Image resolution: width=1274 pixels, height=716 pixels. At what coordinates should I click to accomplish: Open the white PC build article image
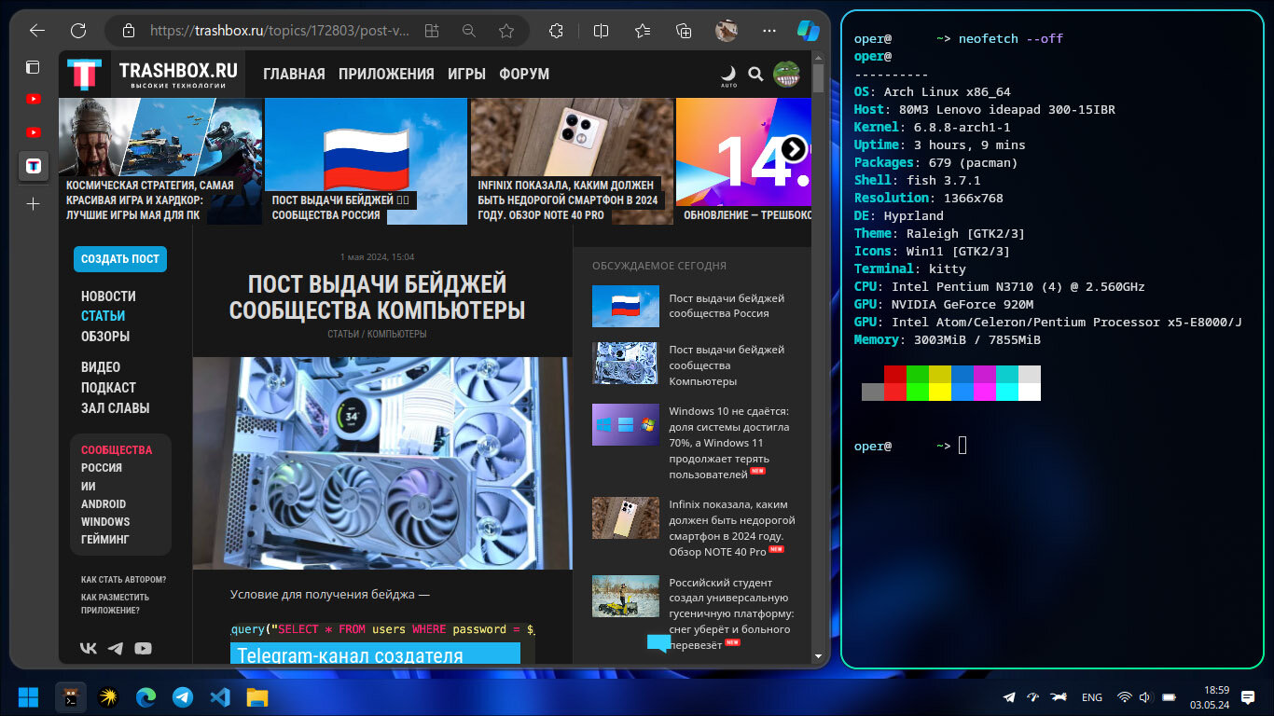tap(382, 463)
